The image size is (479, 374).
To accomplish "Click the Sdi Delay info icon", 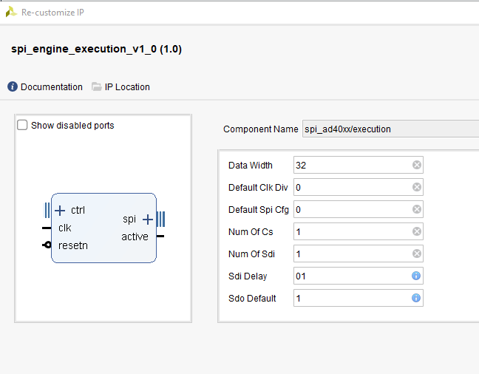I will tap(417, 276).
